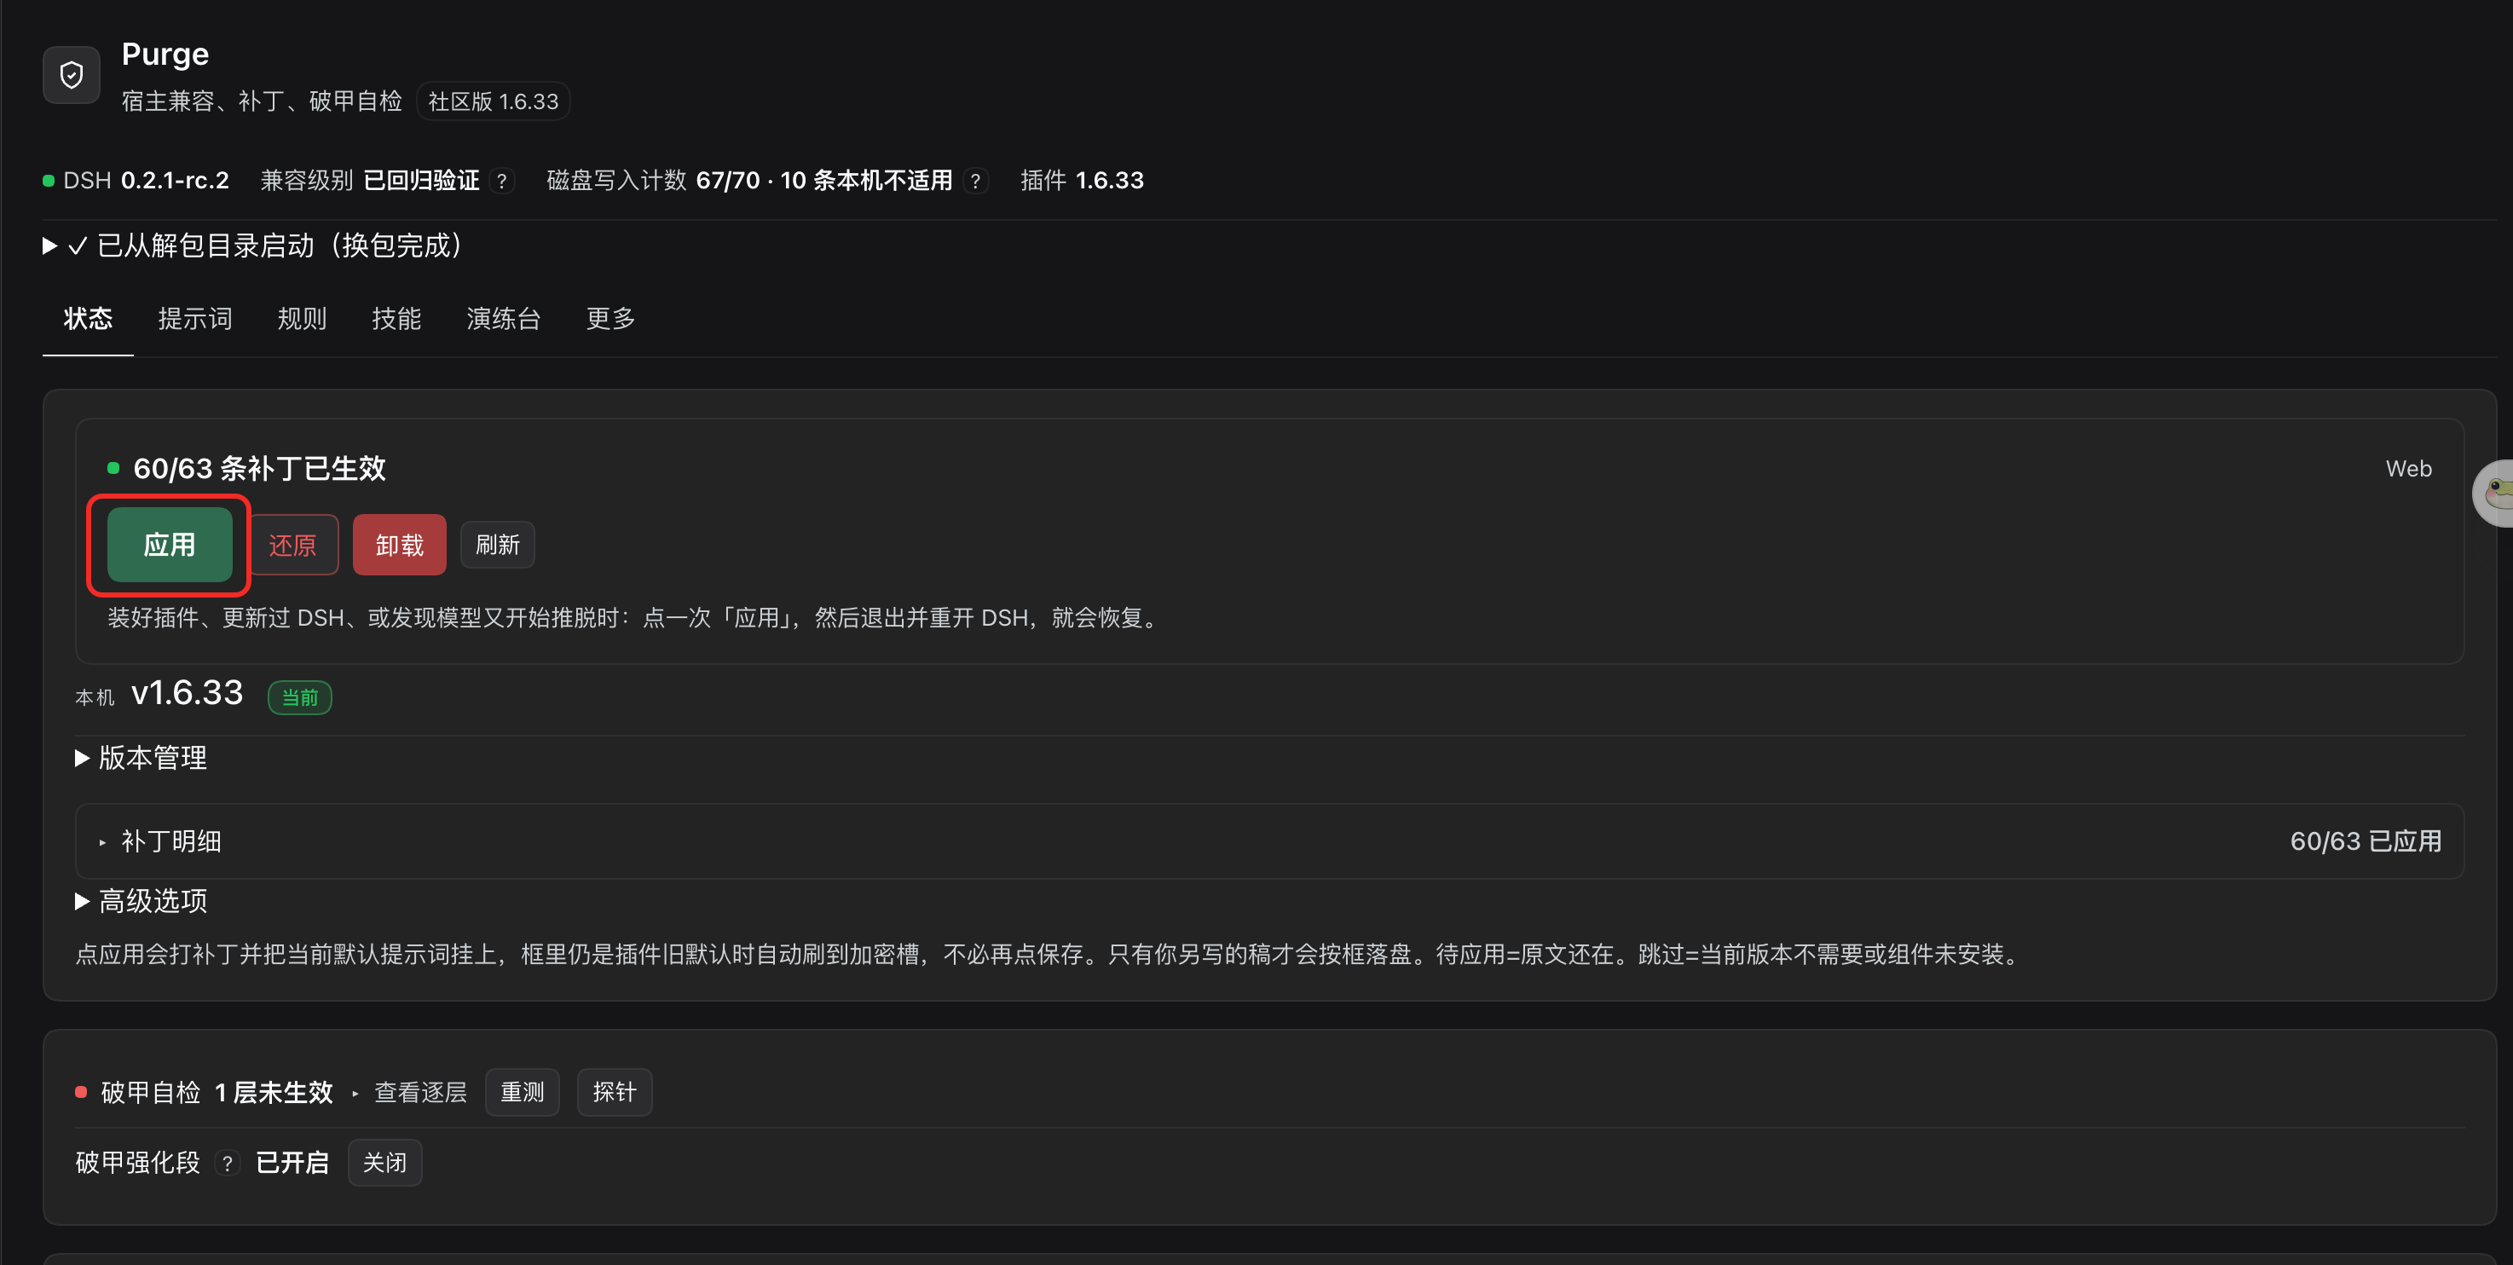Turn off 破甲强化段 with 关闭 button
The height and width of the screenshot is (1265, 2513).
(x=384, y=1163)
